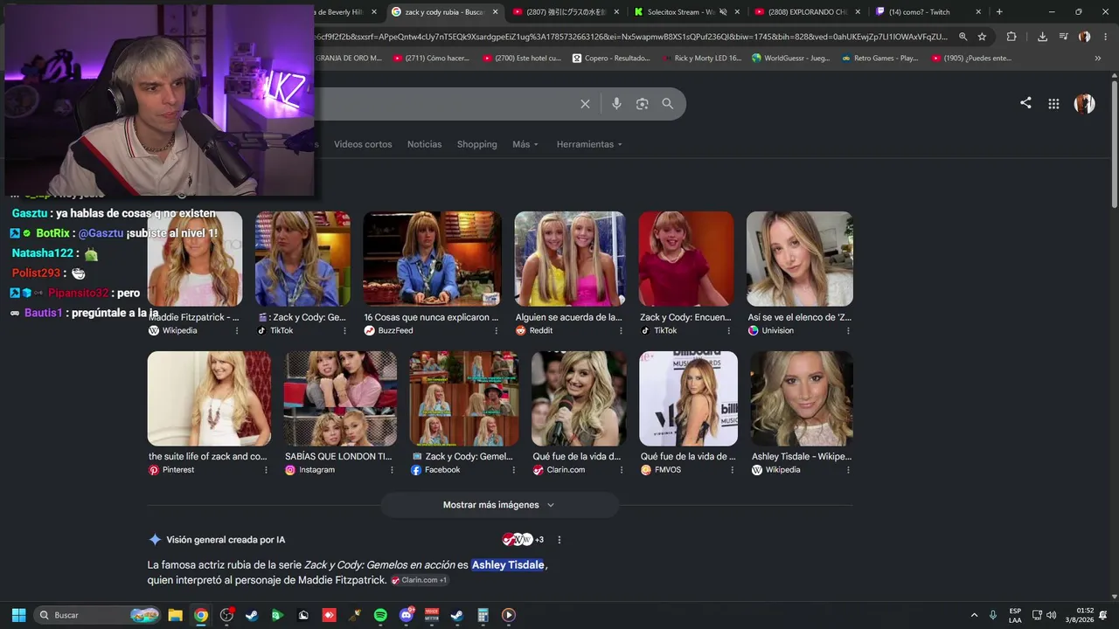Open OBS Studio from the taskbar
Viewport: 1119px width, 629px height.
point(226,615)
